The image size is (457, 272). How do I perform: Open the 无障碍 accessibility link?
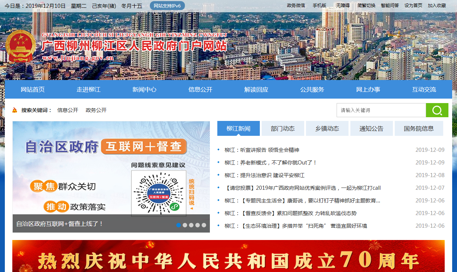pos(343,6)
